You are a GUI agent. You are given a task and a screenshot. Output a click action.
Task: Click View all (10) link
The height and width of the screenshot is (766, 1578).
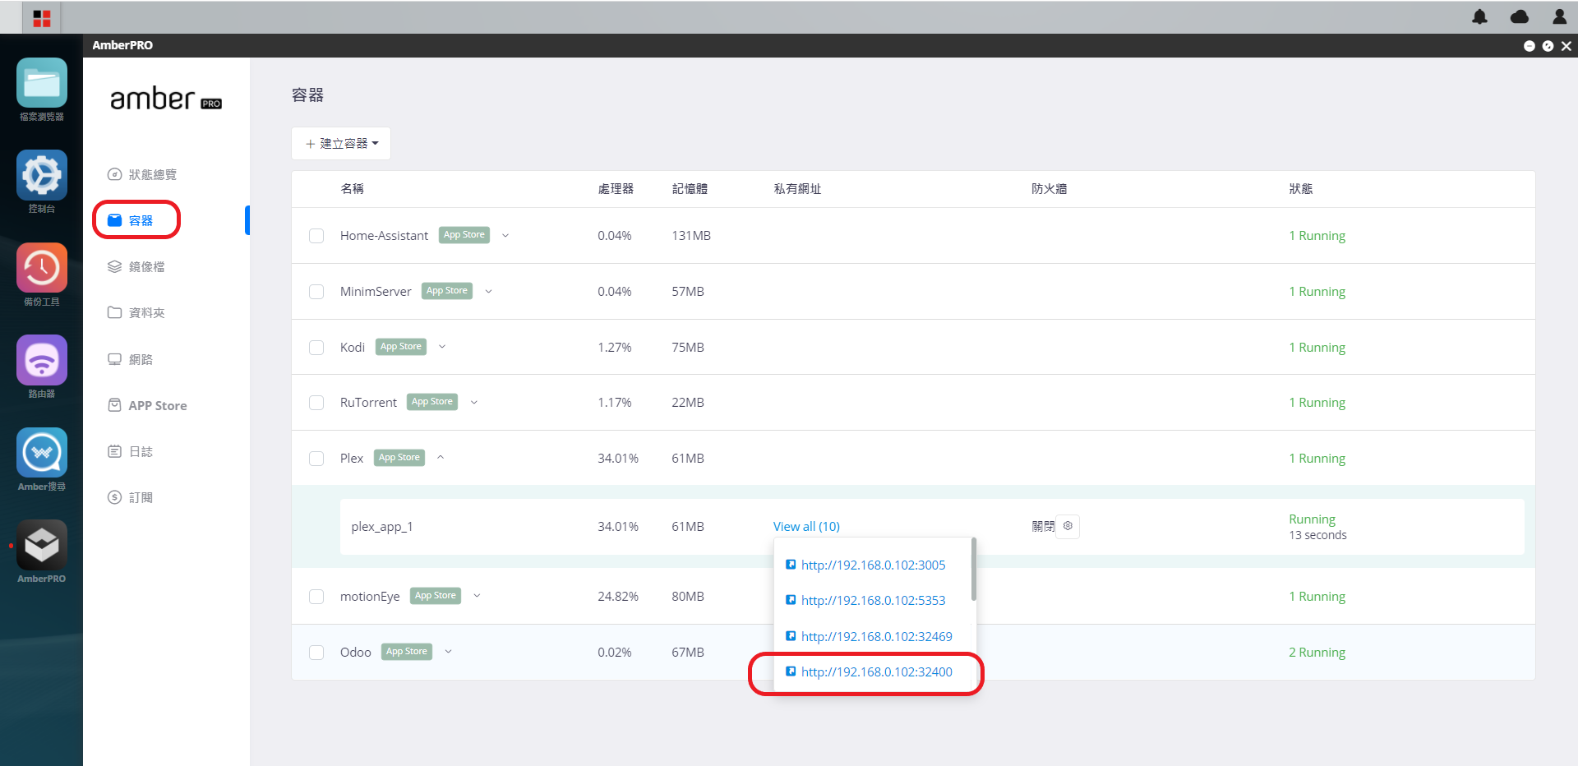(806, 526)
